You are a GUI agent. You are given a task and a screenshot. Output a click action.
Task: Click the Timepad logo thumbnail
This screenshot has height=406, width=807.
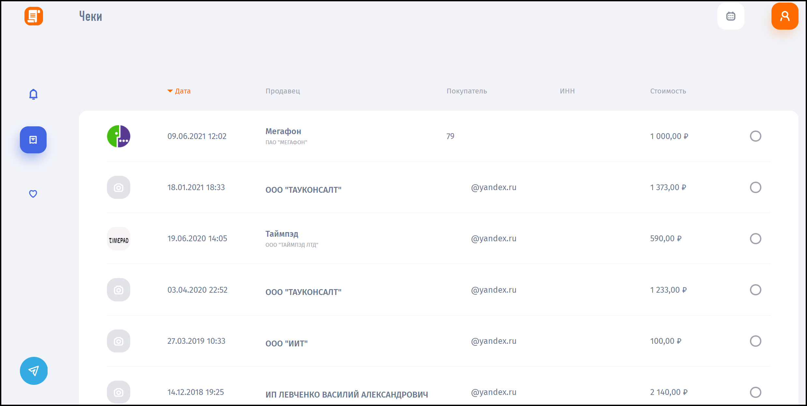click(x=119, y=239)
